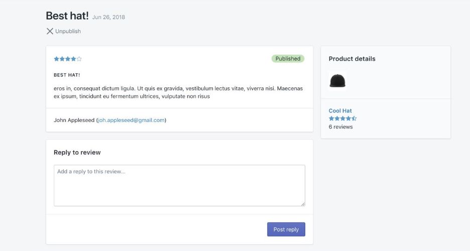Image resolution: width=470 pixels, height=251 pixels.
Task: Click the half-filled star in Cool Hat rating
Action: 354,118
